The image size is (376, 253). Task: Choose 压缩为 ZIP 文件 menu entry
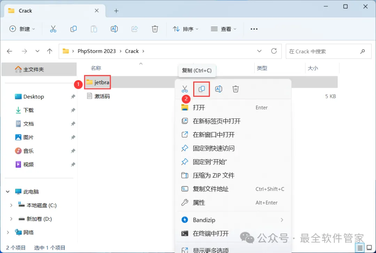click(233, 176)
